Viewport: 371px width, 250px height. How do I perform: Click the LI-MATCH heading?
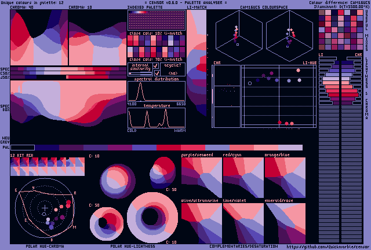pyautogui.click(x=197, y=8)
